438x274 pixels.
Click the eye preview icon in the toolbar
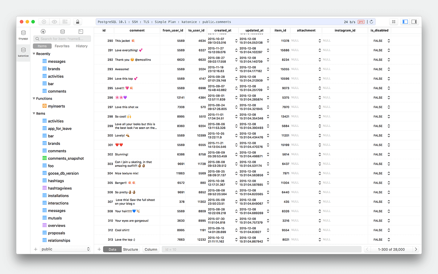54,22
